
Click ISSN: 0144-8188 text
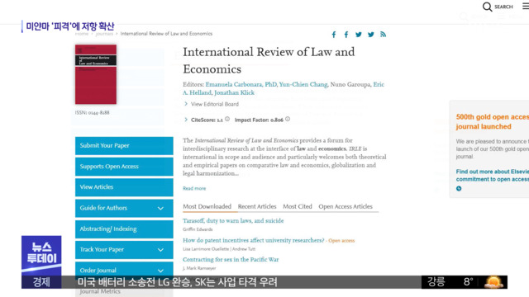click(x=92, y=112)
